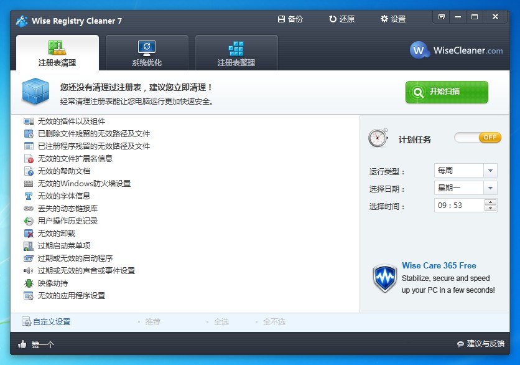Image resolution: width=520 pixels, height=365 pixels.
Task: Decrease the 选择时间 with down arrow
Action: click(x=491, y=208)
